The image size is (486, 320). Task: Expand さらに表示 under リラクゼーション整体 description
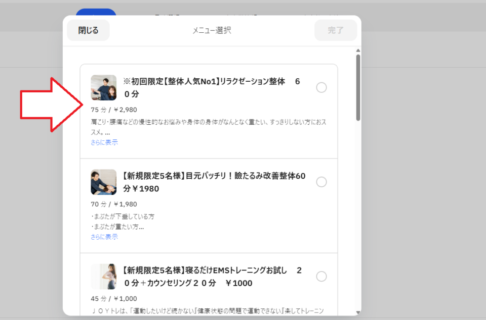(104, 142)
